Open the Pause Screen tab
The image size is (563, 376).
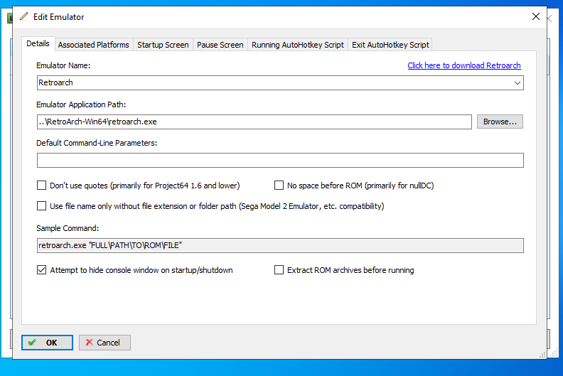click(x=220, y=45)
